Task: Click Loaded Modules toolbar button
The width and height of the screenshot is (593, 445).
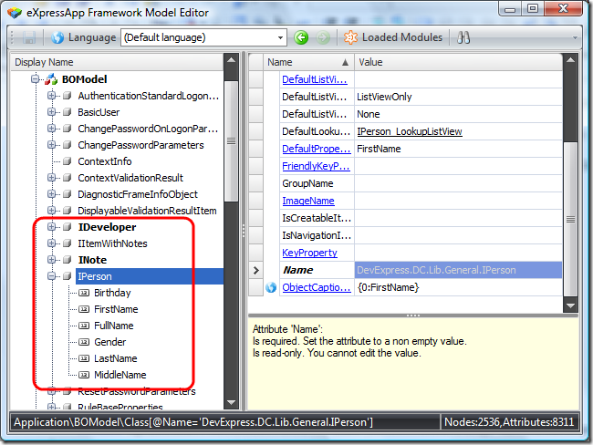Action: [x=393, y=37]
